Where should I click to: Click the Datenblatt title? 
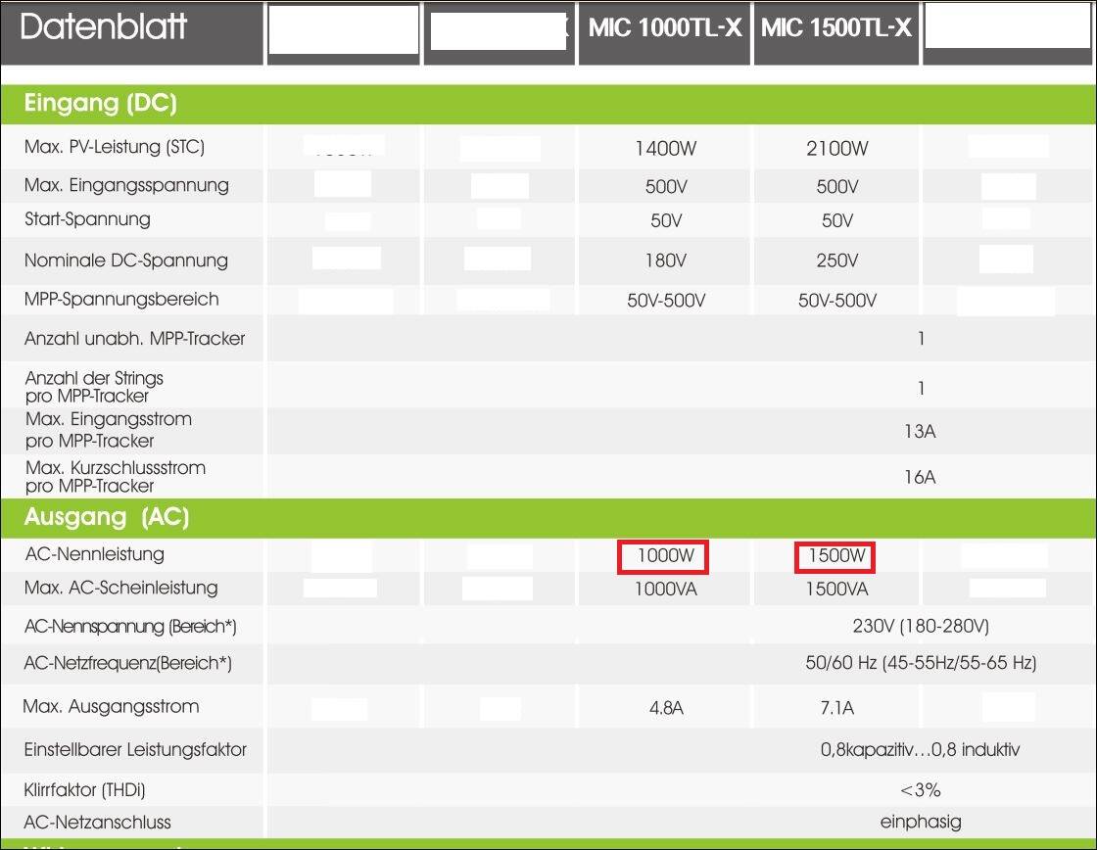click(x=104, y=27)
